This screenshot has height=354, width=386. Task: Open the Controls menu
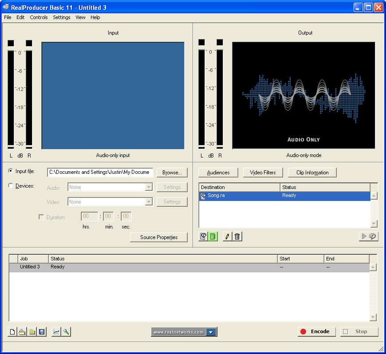point(39,17)
